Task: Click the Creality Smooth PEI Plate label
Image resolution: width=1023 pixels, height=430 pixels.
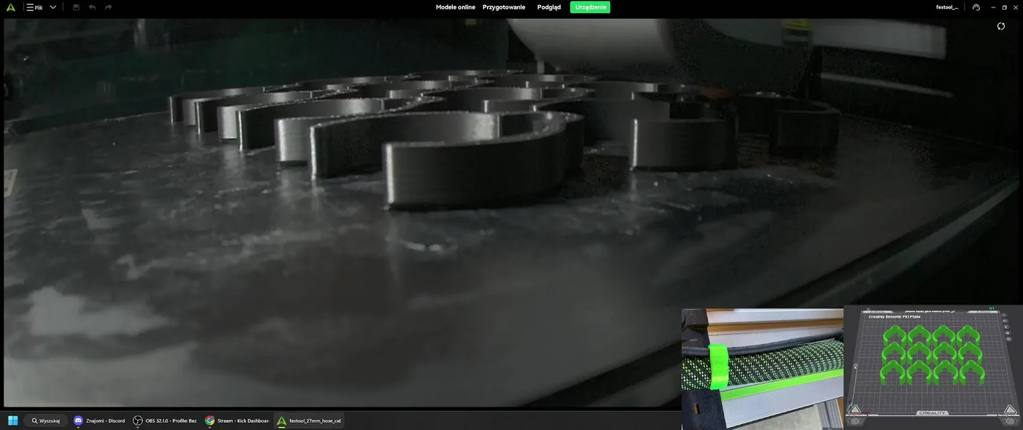Action: [894, 317]
